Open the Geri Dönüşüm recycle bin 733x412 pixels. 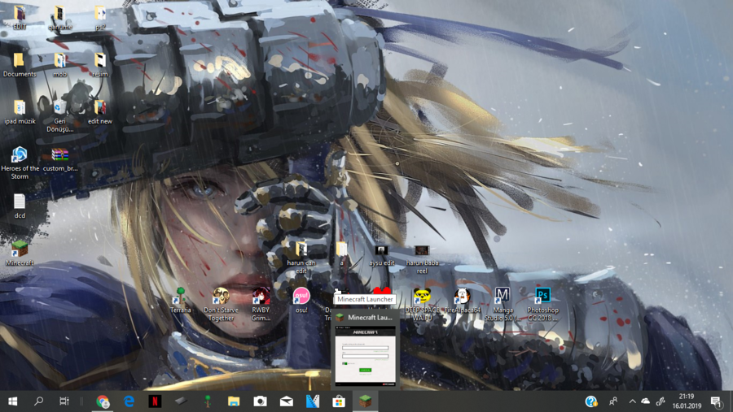(x=59, y=115)
